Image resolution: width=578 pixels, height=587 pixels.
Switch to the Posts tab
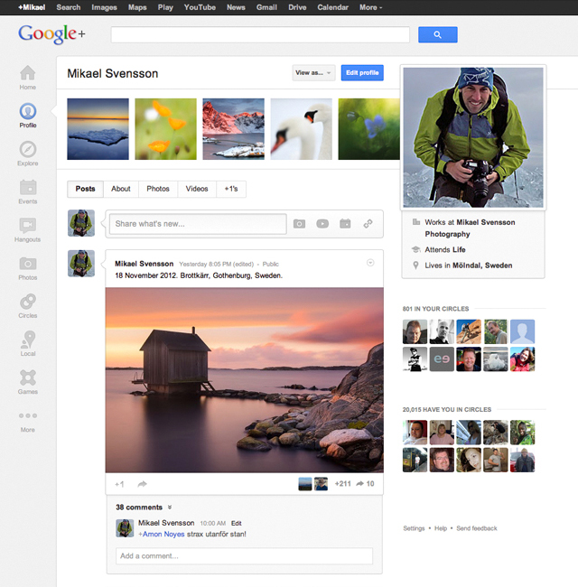(x=86, y=189)
